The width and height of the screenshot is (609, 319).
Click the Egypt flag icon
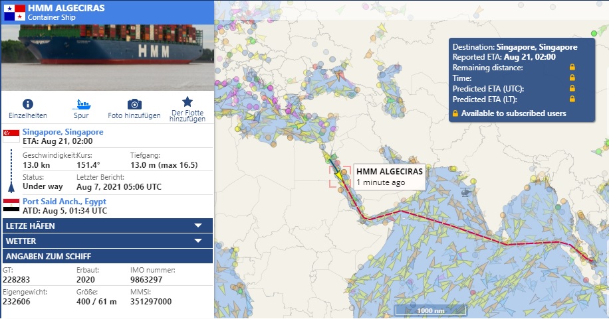pos(11,205)
